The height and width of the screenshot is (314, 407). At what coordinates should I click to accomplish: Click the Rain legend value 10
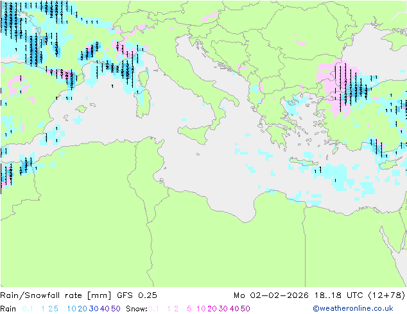(x=72, y=309)
